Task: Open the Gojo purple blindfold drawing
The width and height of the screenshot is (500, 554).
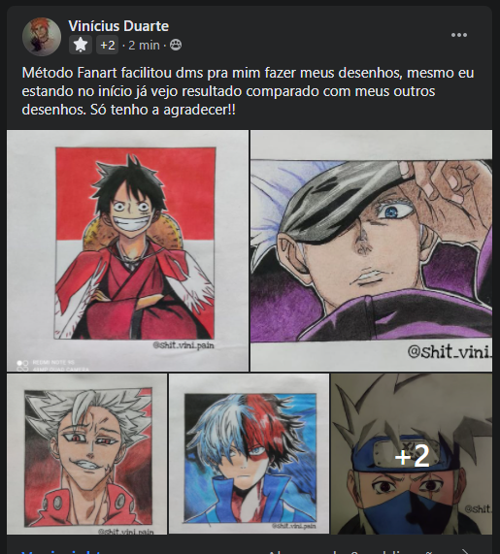Action: 371,250
